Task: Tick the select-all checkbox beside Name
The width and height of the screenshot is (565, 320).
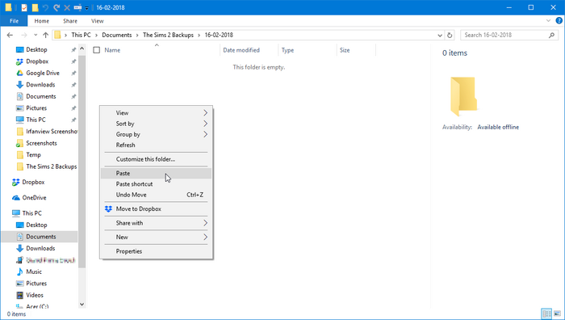Action: tap(96, 50)
